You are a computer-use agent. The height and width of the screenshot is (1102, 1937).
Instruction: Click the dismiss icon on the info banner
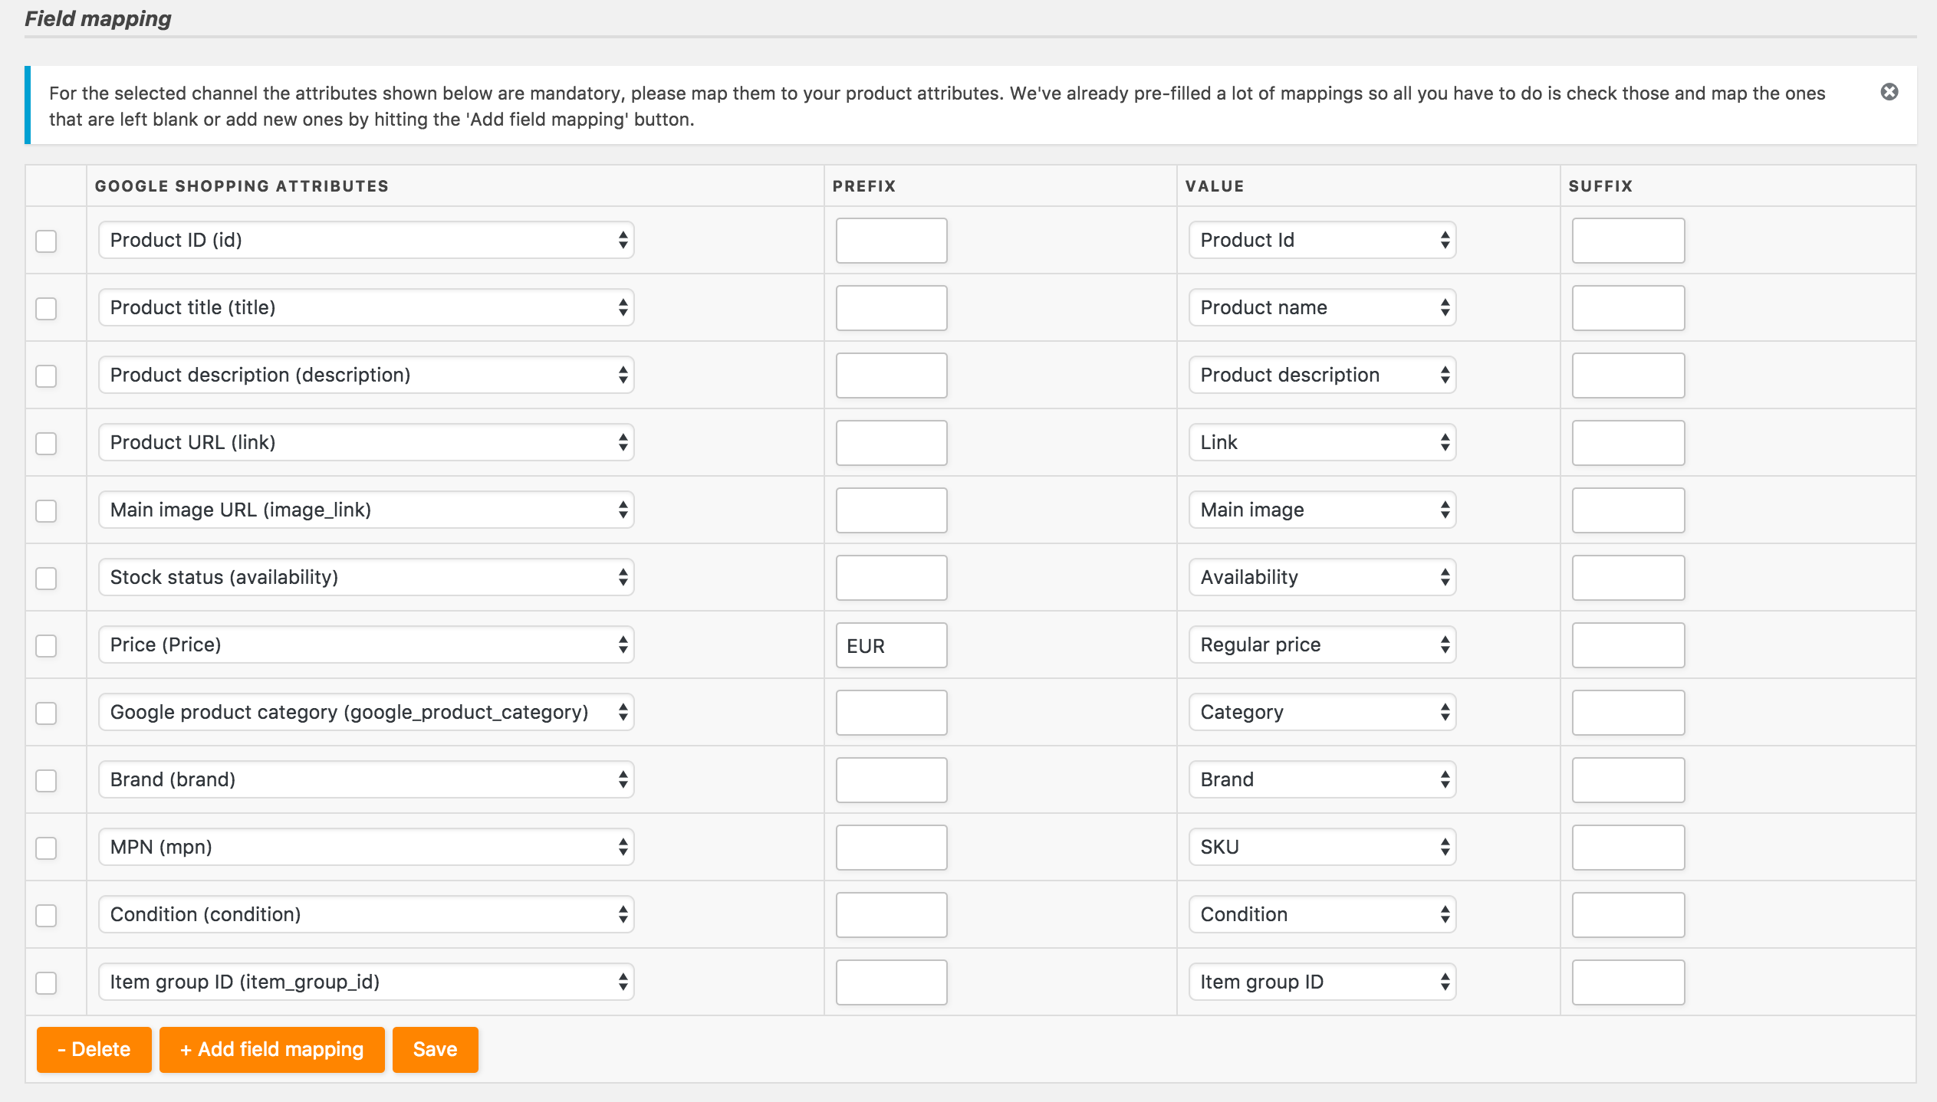click(1889, 92)
